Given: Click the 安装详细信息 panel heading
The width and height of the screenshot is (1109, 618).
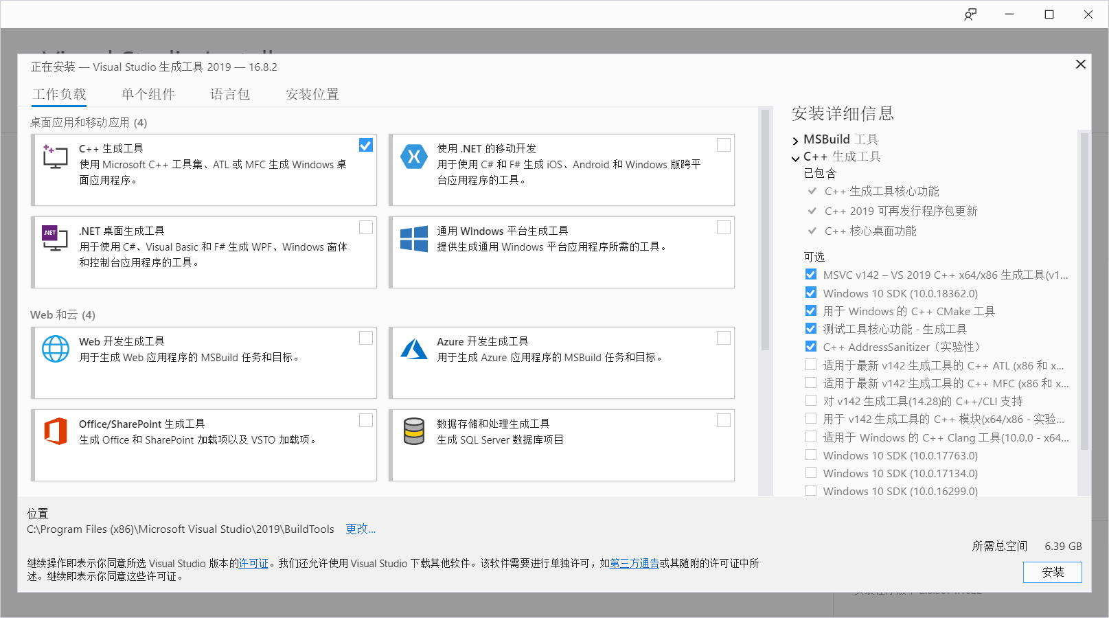Looking at the screenshot, I should click(843, 113).
